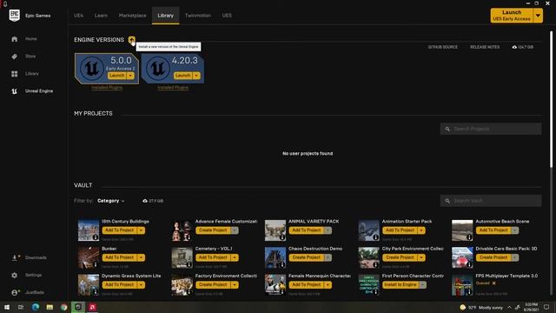The width and height of the screenshot is (556, 313).
Task: Open Installed Plugins under 4.20.3
Action: (x=173, y=88)
